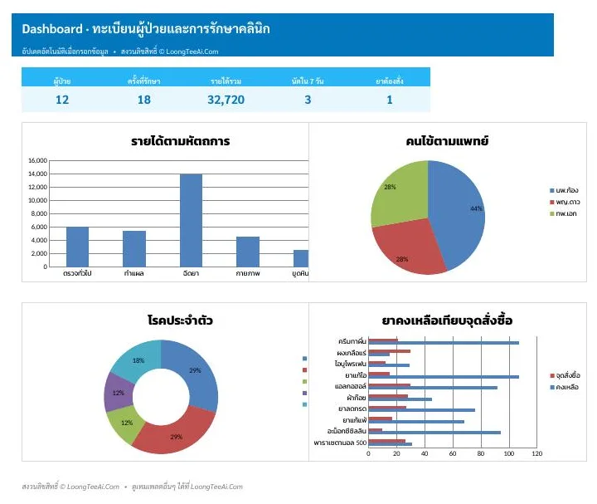
Task: Click the 16,000 value on the revenue axis
Action: click(x=37, y=160)
